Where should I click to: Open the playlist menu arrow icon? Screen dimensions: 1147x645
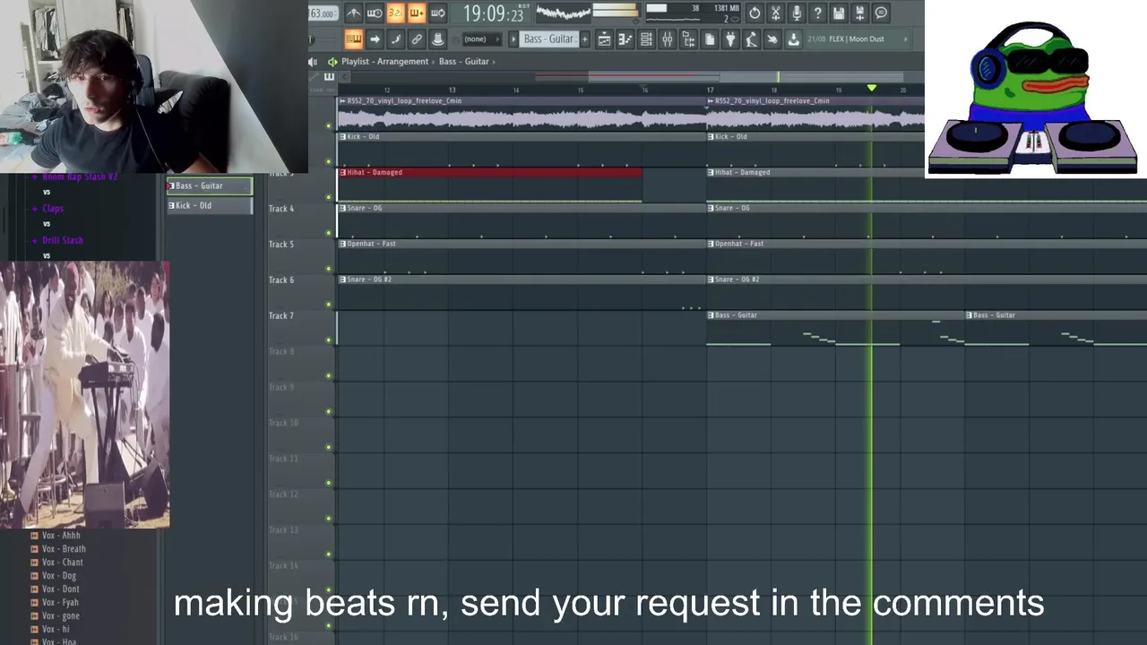point(332,62)
